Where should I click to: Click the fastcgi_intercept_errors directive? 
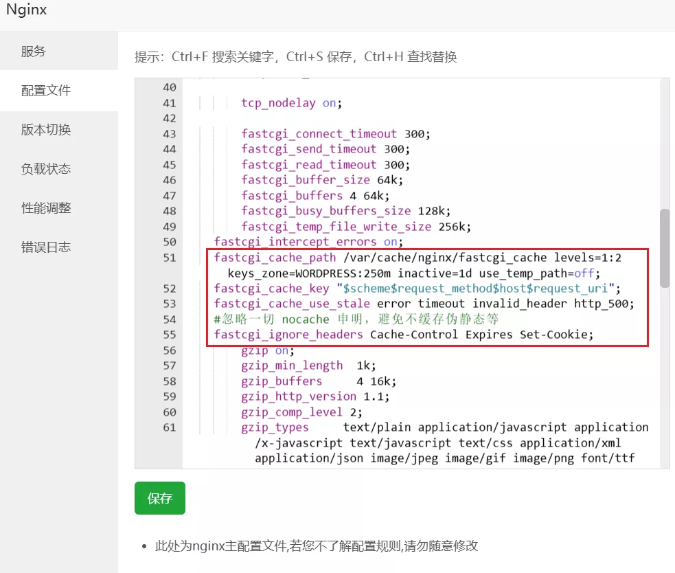point(295,242)
